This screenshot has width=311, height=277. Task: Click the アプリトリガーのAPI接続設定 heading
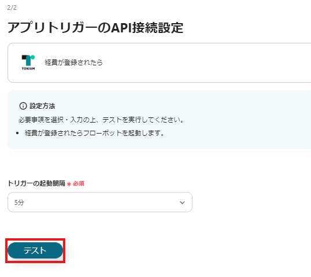click(x=95, y=28)
